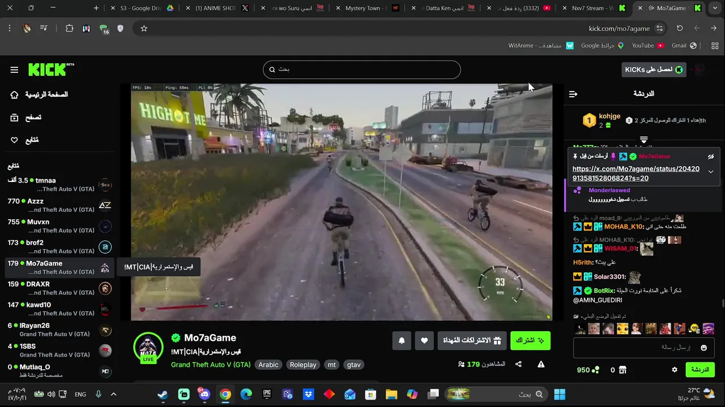Open the YouTube bookmark
Image resolution: width=725 pixels, height=407 pixels.
click(648, 45)
